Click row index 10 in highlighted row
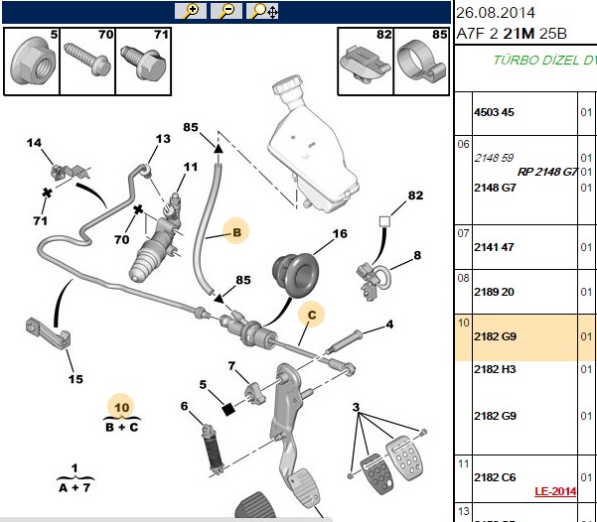 (463, 323)
